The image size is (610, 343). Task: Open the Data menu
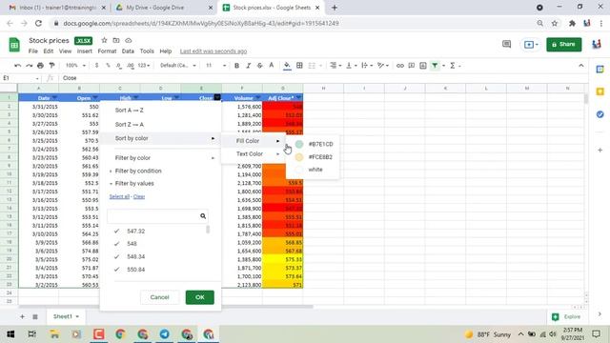coord(128,51)
